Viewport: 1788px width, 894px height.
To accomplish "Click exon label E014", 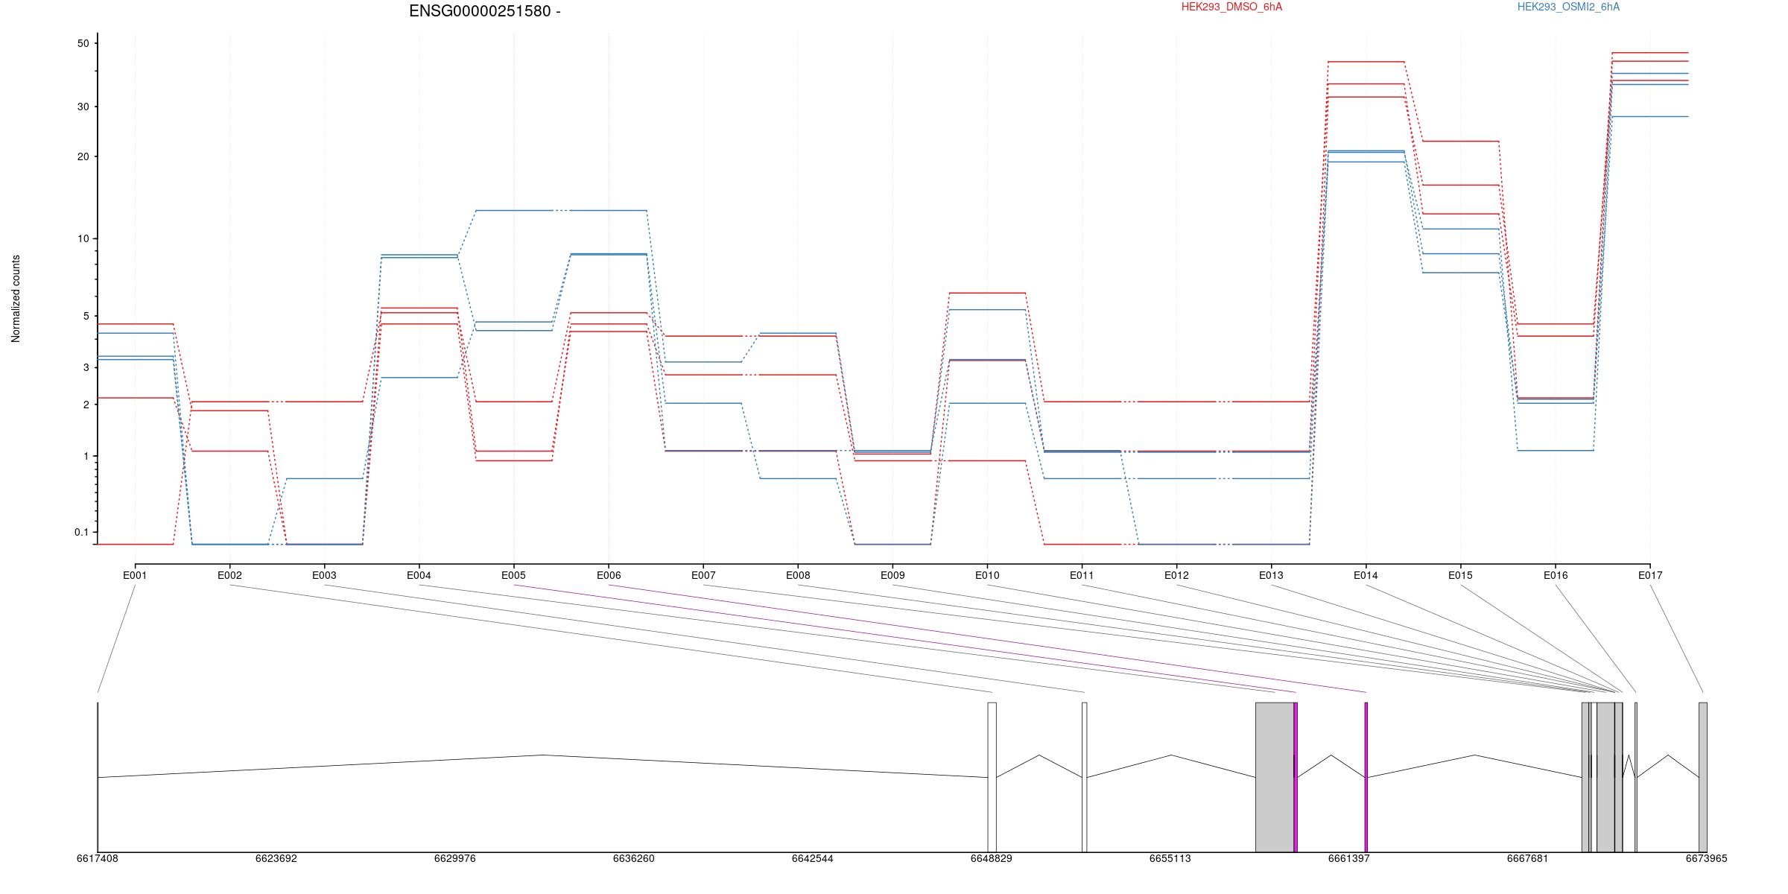I will 1366,575.
